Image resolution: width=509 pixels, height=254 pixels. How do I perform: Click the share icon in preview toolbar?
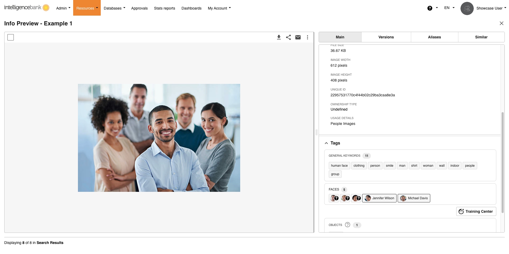pyautogui.click(x=288, y=37)
